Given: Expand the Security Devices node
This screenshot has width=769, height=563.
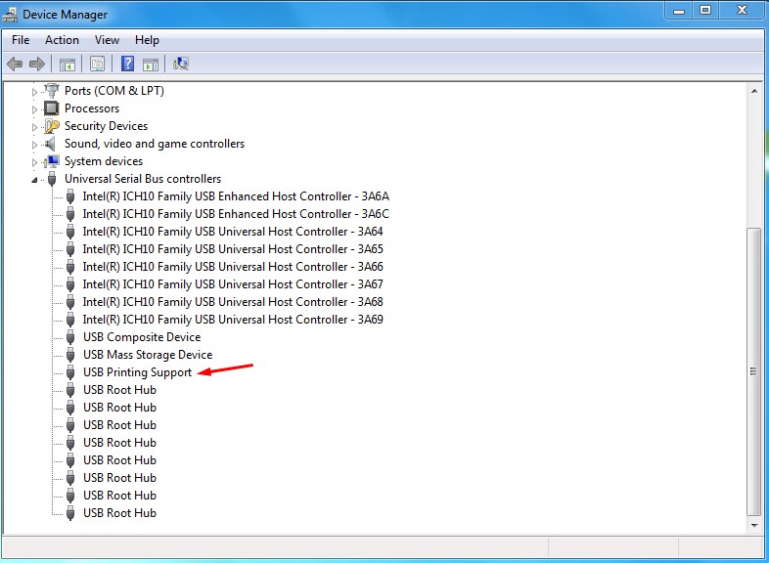Looking at the screenshot, I should 34,127.
